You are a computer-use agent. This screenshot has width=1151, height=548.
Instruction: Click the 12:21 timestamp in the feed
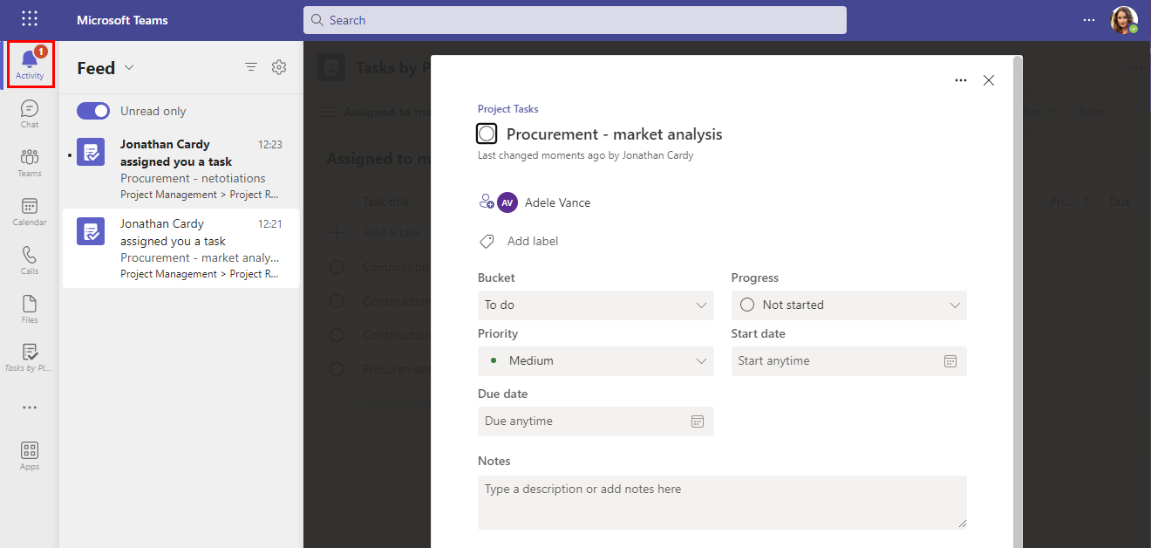click(270, 223)
